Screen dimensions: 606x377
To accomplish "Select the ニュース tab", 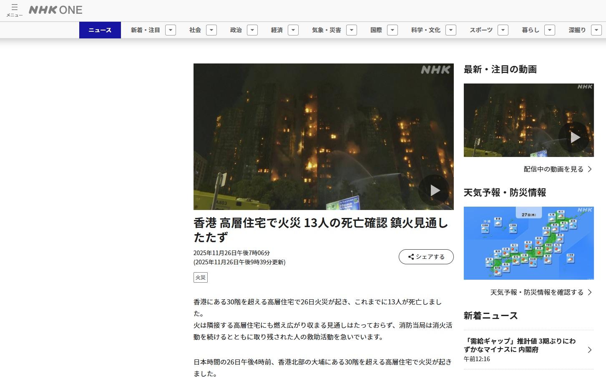I will [100, 30].
